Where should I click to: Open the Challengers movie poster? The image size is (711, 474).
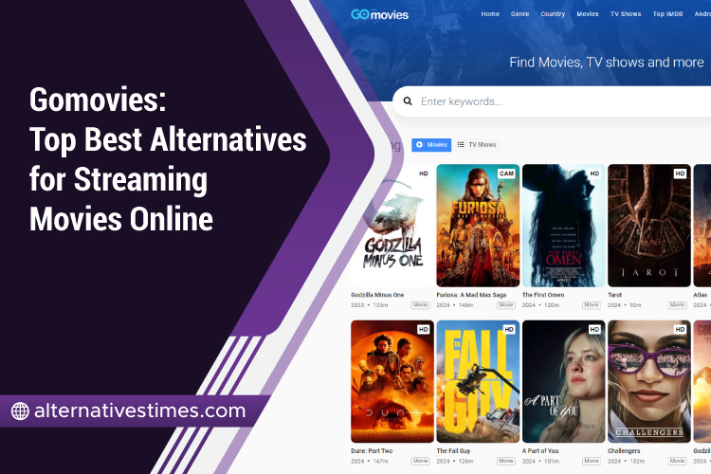649,381
